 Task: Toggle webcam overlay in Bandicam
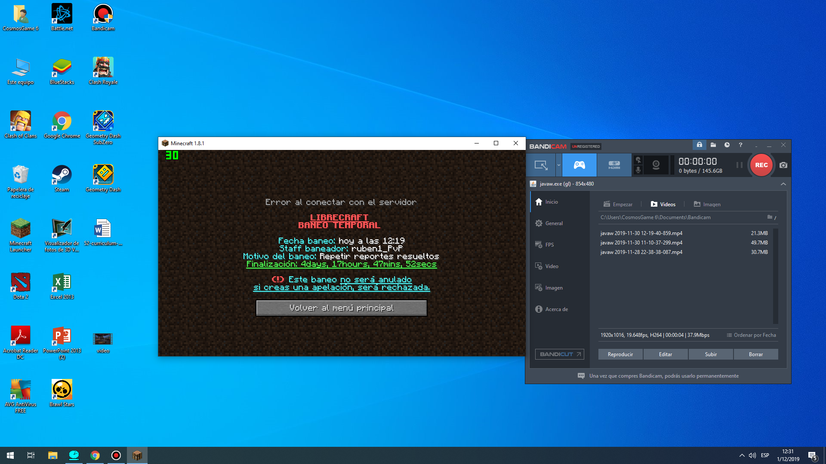656,165
